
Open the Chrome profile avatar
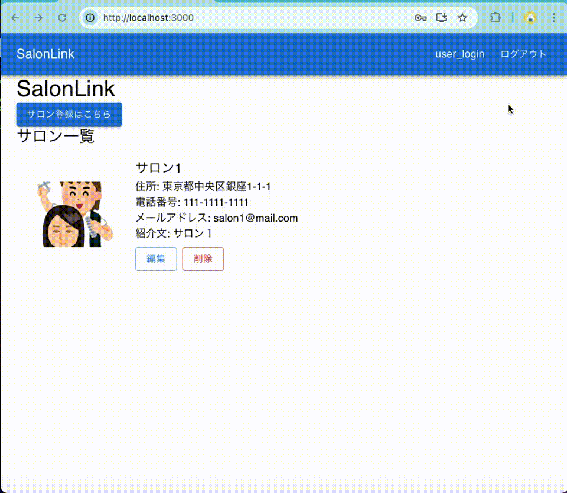click(x=530, y=18)
